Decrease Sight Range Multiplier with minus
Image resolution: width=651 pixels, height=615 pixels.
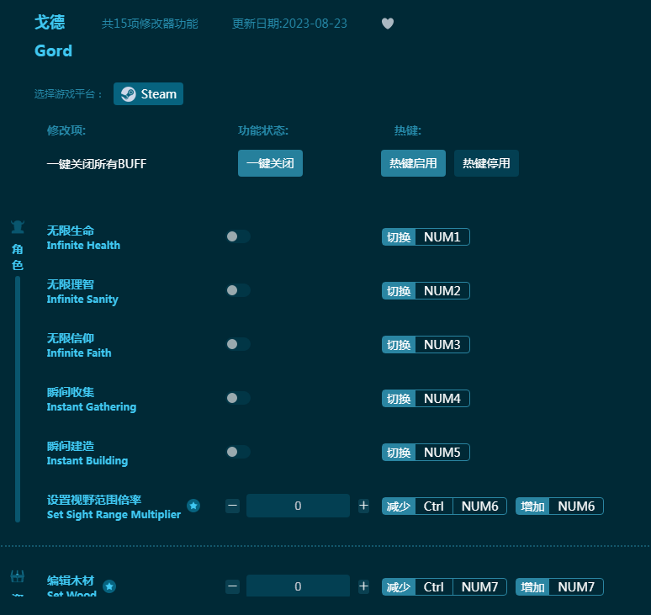click(x=233, y=506)
